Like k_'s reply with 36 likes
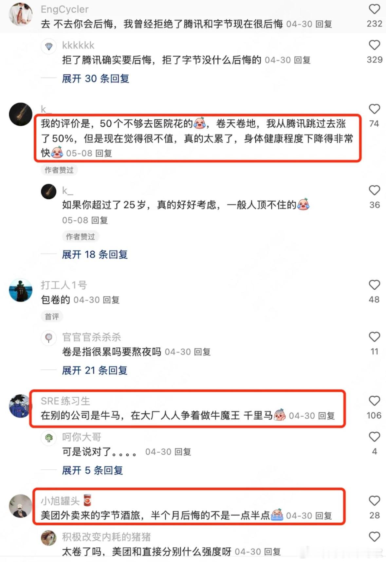This screenshot has height=562, width=386. point(374,190)
